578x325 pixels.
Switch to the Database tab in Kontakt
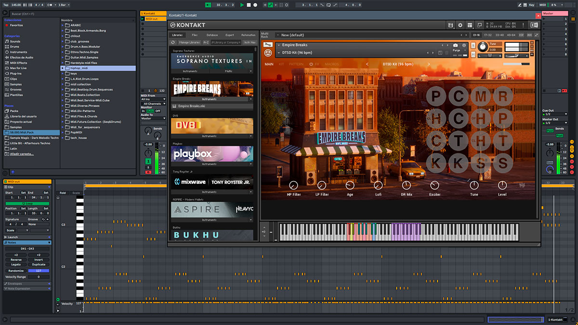coord(212,35)
